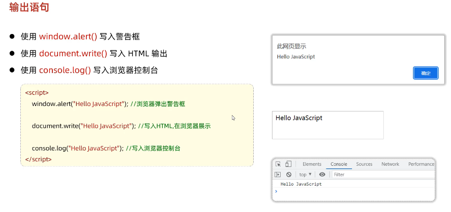This screenshot has height=212, width=451.
Task: Click the closing </script> tag
Action: tap(38, 159)
